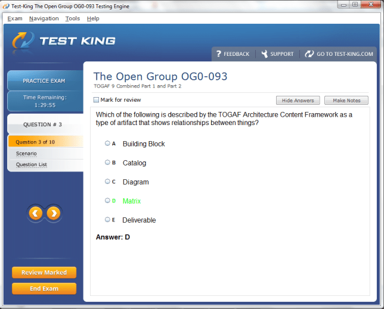The width and height of the screenshot is (384, 309).
Task: Click the Feedback question mark icon
Action: tap(218, 54)
